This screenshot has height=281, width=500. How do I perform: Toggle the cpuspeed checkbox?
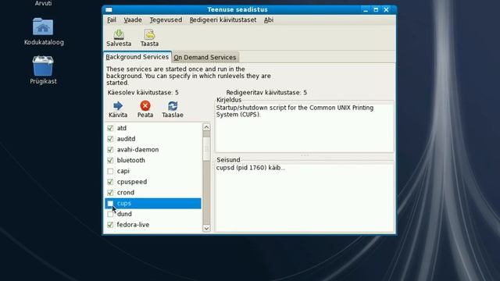click(110, 182)
